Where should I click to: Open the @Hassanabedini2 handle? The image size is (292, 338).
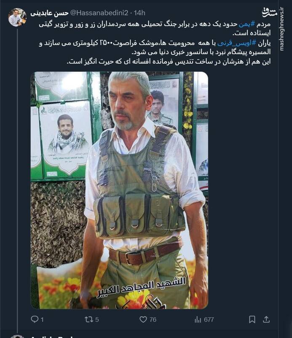pos(99,13)
